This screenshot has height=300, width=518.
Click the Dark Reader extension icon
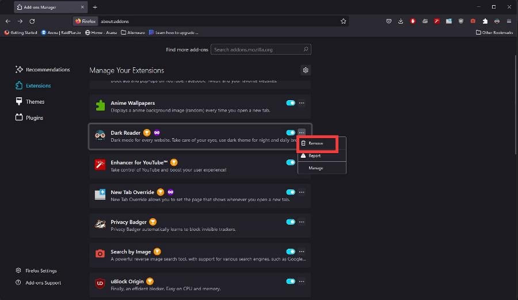pyautogui.click(x=100, y=135)
